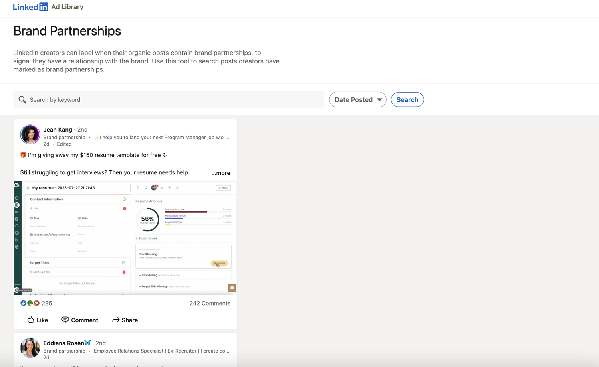The image size is (599, 367).
Task: Click the speech bubble comment icon
Action: (65, 320)
